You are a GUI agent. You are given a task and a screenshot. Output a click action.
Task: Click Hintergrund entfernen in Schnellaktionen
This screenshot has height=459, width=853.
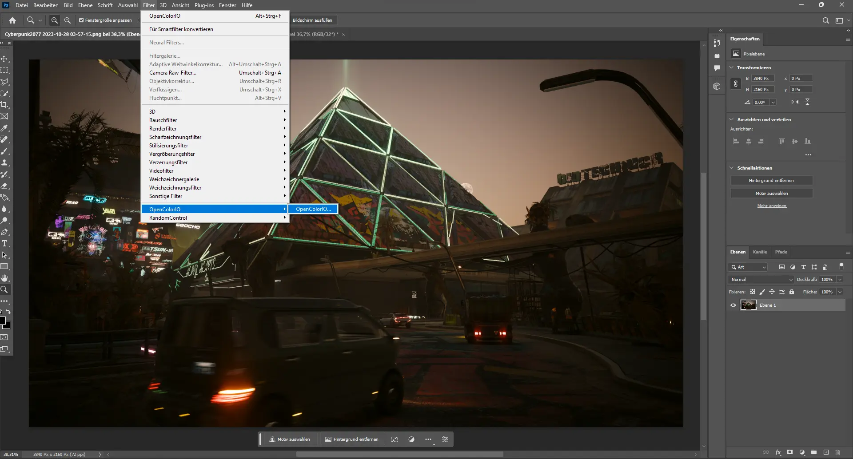tap(771, 181)
